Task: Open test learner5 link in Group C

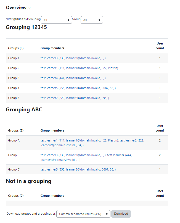Action: pos(78,169)
